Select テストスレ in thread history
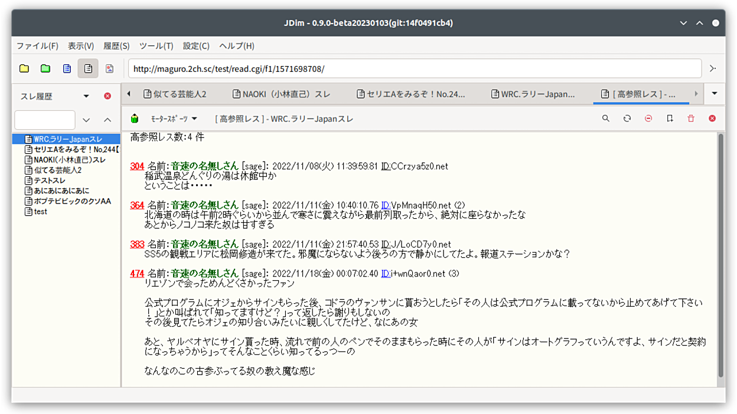 pos(50,180)
